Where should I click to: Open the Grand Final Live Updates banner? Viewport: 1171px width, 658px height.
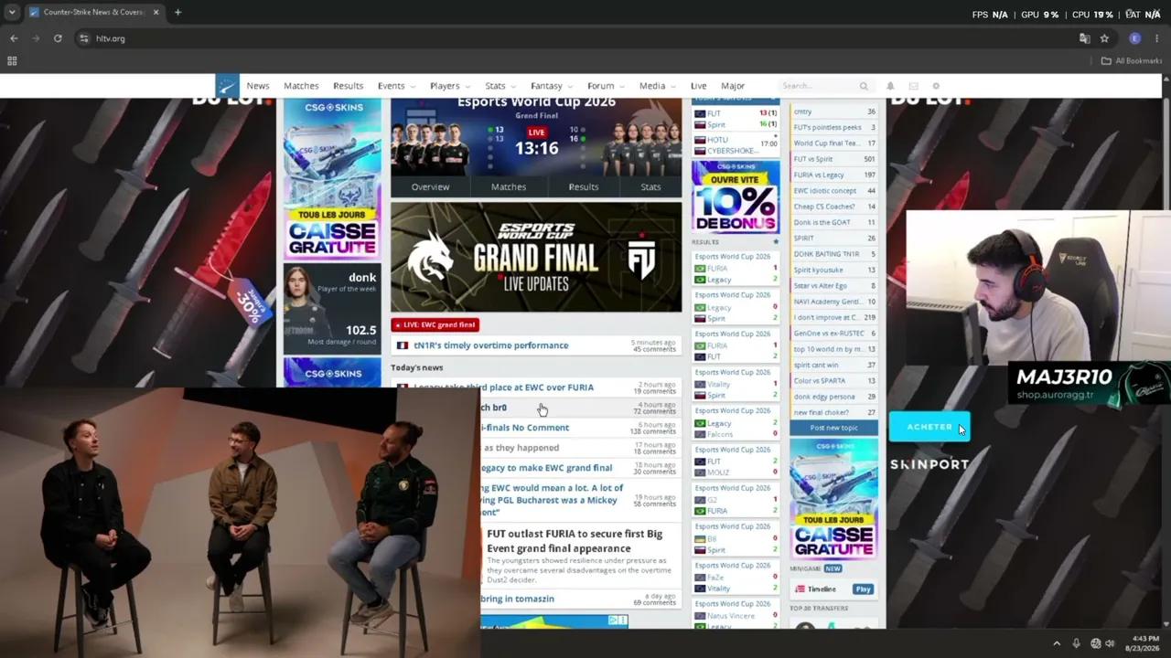(x=536, y=257)
